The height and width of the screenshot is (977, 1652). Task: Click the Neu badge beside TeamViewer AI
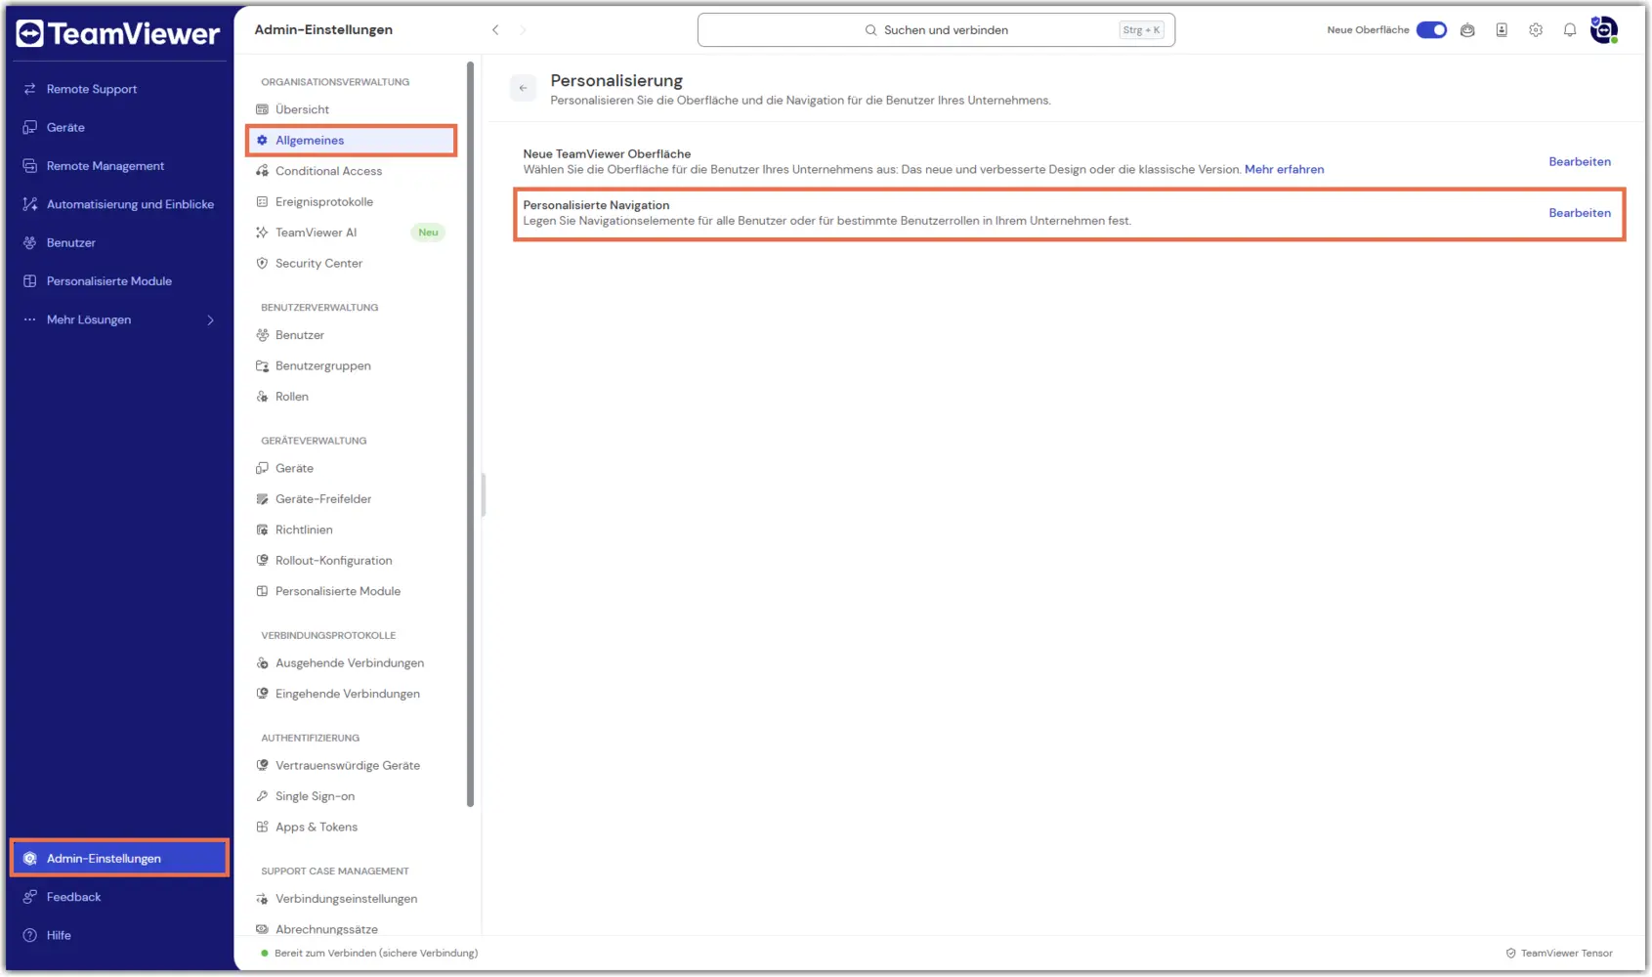(428, 233)
